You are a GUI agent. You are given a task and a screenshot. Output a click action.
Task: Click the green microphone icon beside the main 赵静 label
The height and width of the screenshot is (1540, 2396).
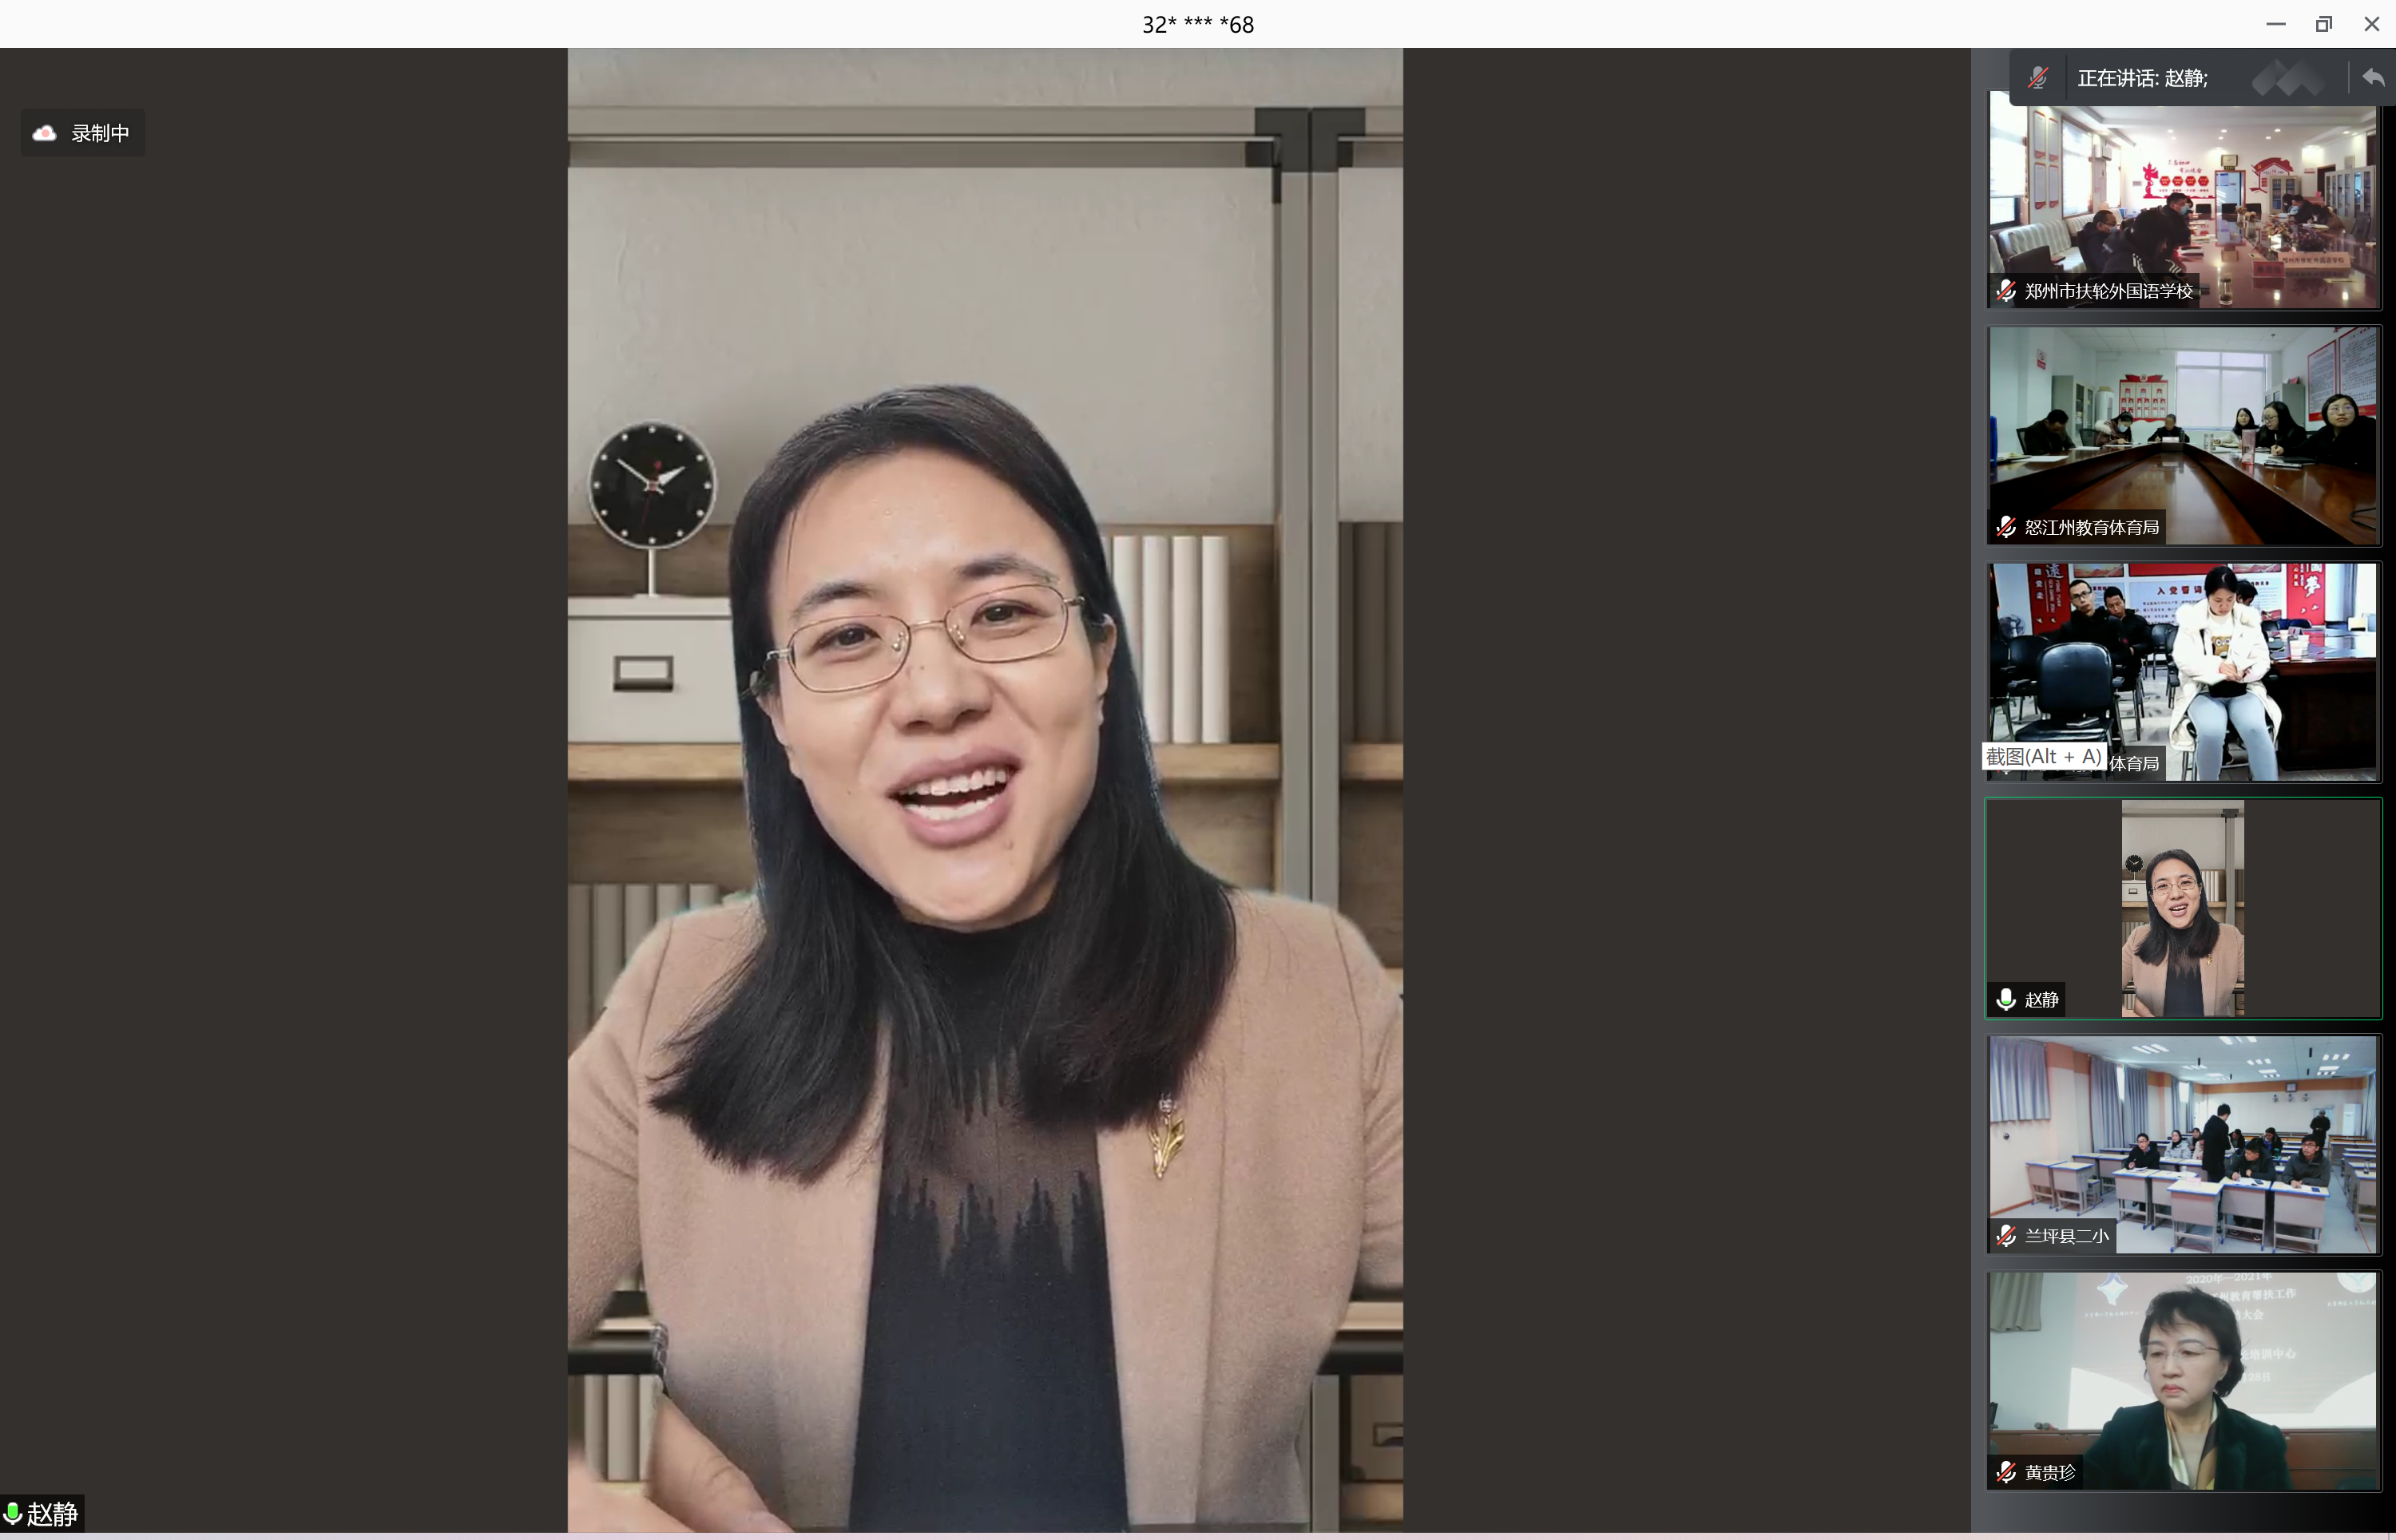13,1513
